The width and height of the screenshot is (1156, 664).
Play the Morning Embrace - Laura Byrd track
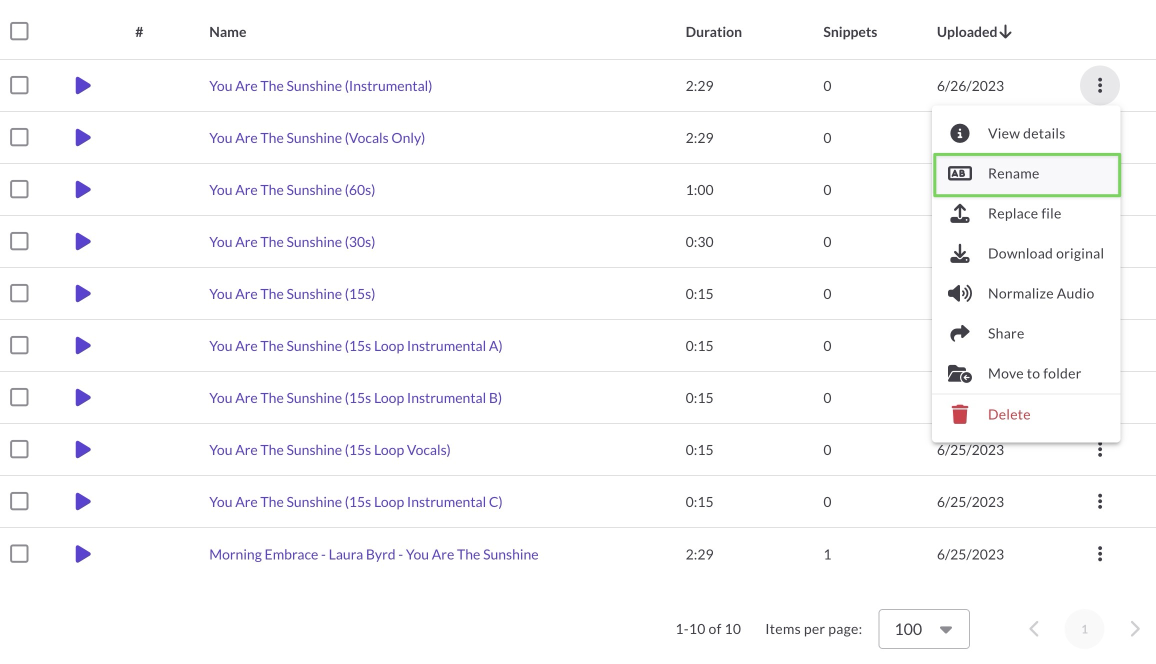pos(83,554)
